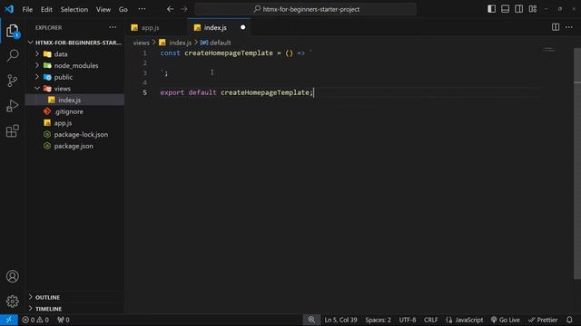This screenshot has height=326, width=581.
Task: Click the zoom magnifier status bar icon
Action: (311, 320)
